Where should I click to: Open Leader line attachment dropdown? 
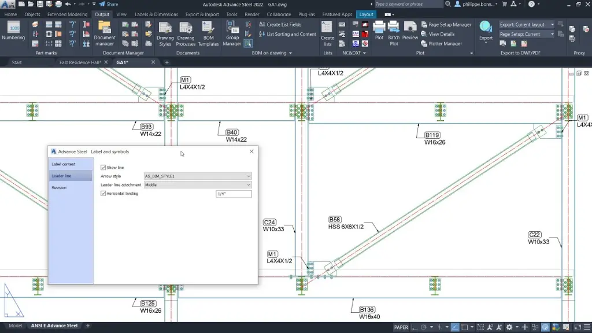coord(198,184)
